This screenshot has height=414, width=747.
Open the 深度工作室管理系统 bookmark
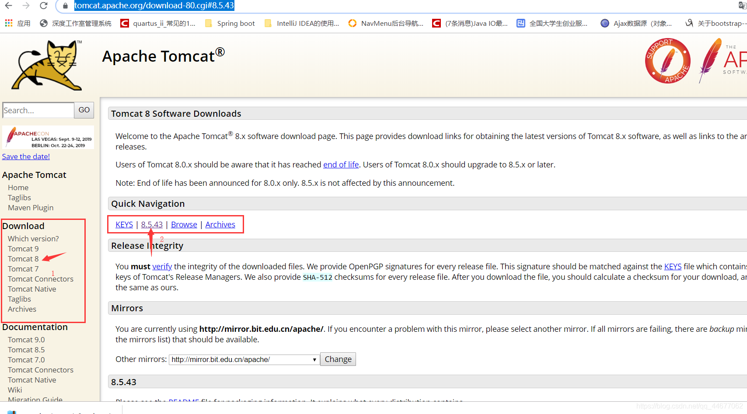point(75,23)
